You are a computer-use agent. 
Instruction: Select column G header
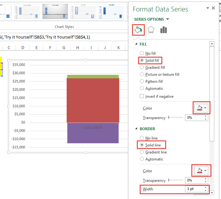tap(64, 47)
